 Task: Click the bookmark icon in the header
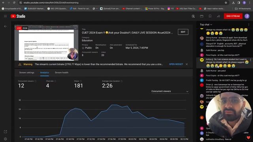[x=210, y=16]
